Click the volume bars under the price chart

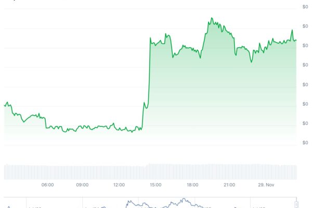click(x=151, y=172)
